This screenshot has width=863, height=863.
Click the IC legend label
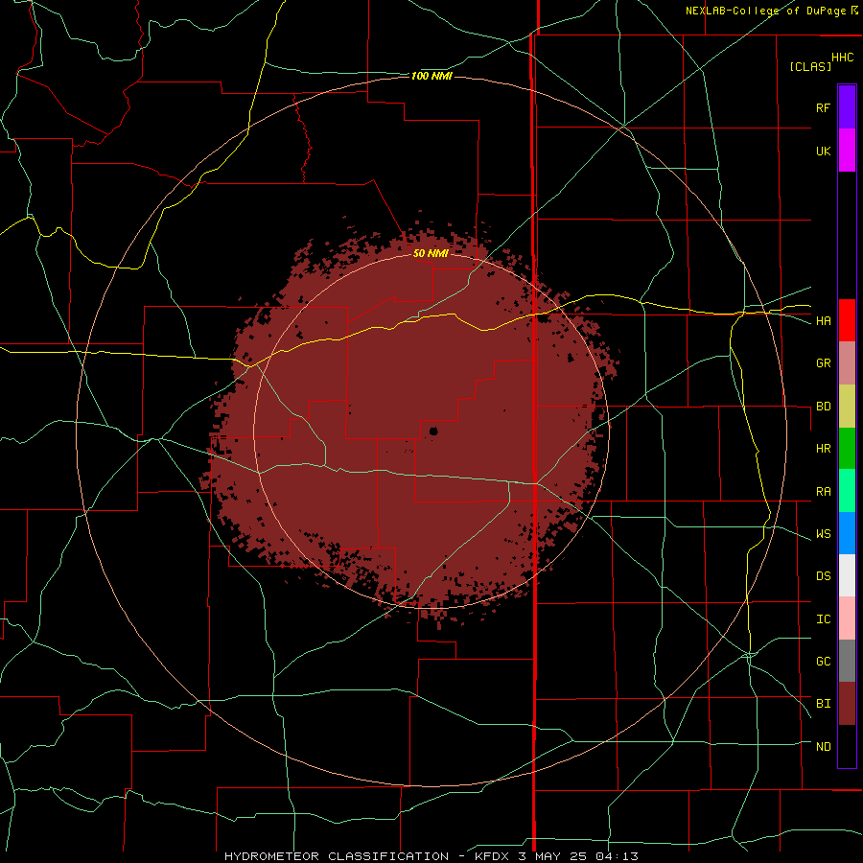click(x=823, y=619)
